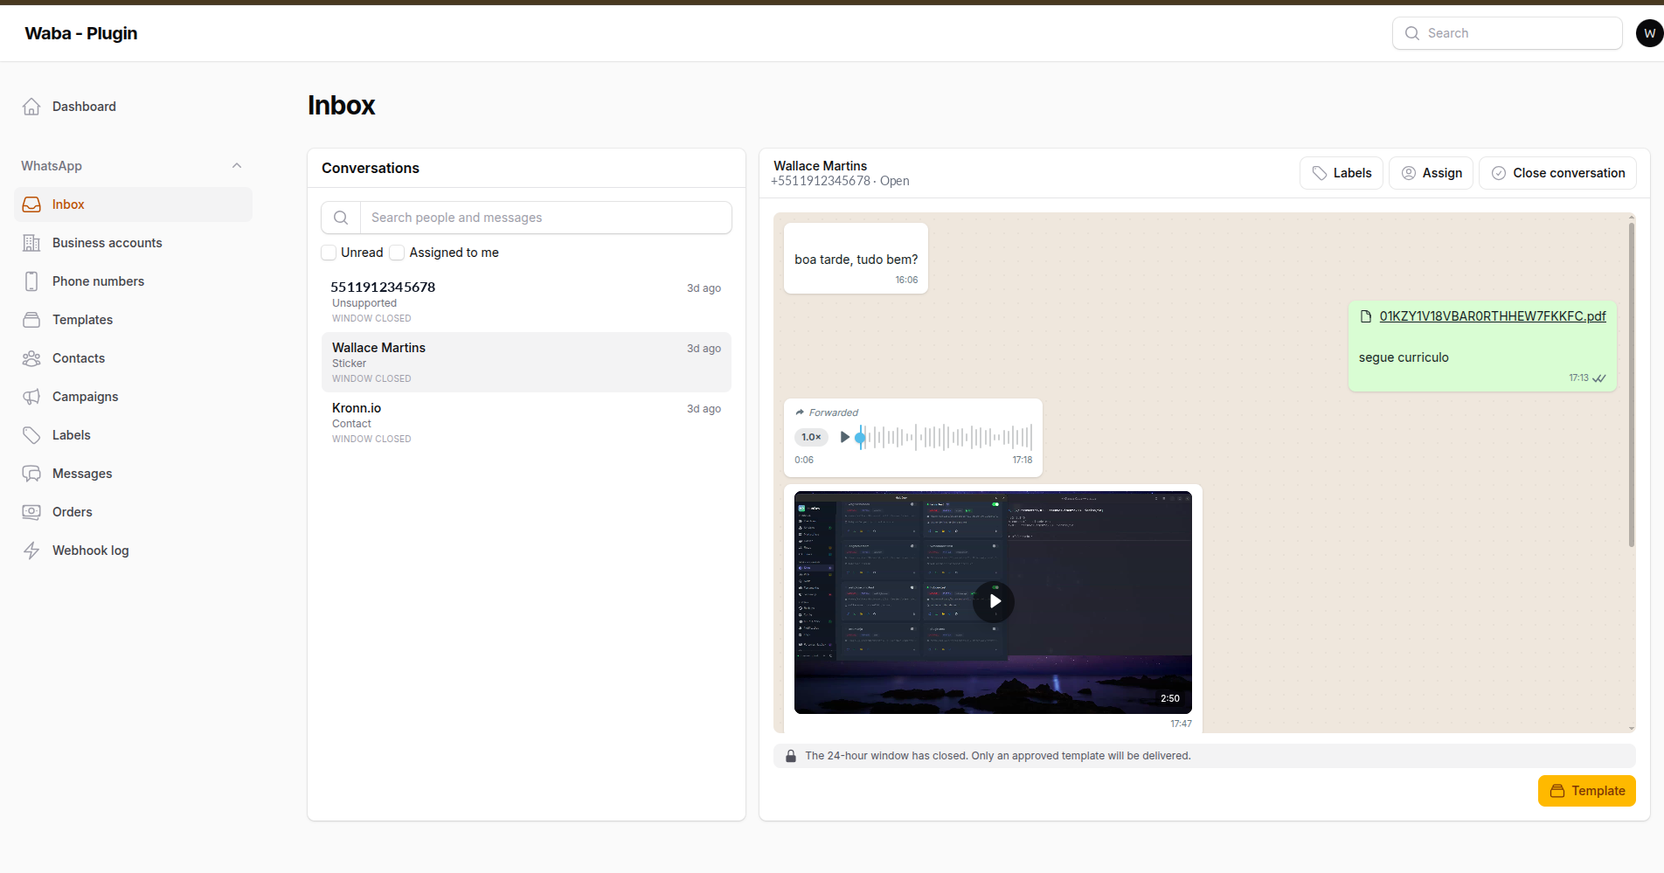
Task: Go to Phone numbers page
Action: pyautogui.click(x=133, y=281)
